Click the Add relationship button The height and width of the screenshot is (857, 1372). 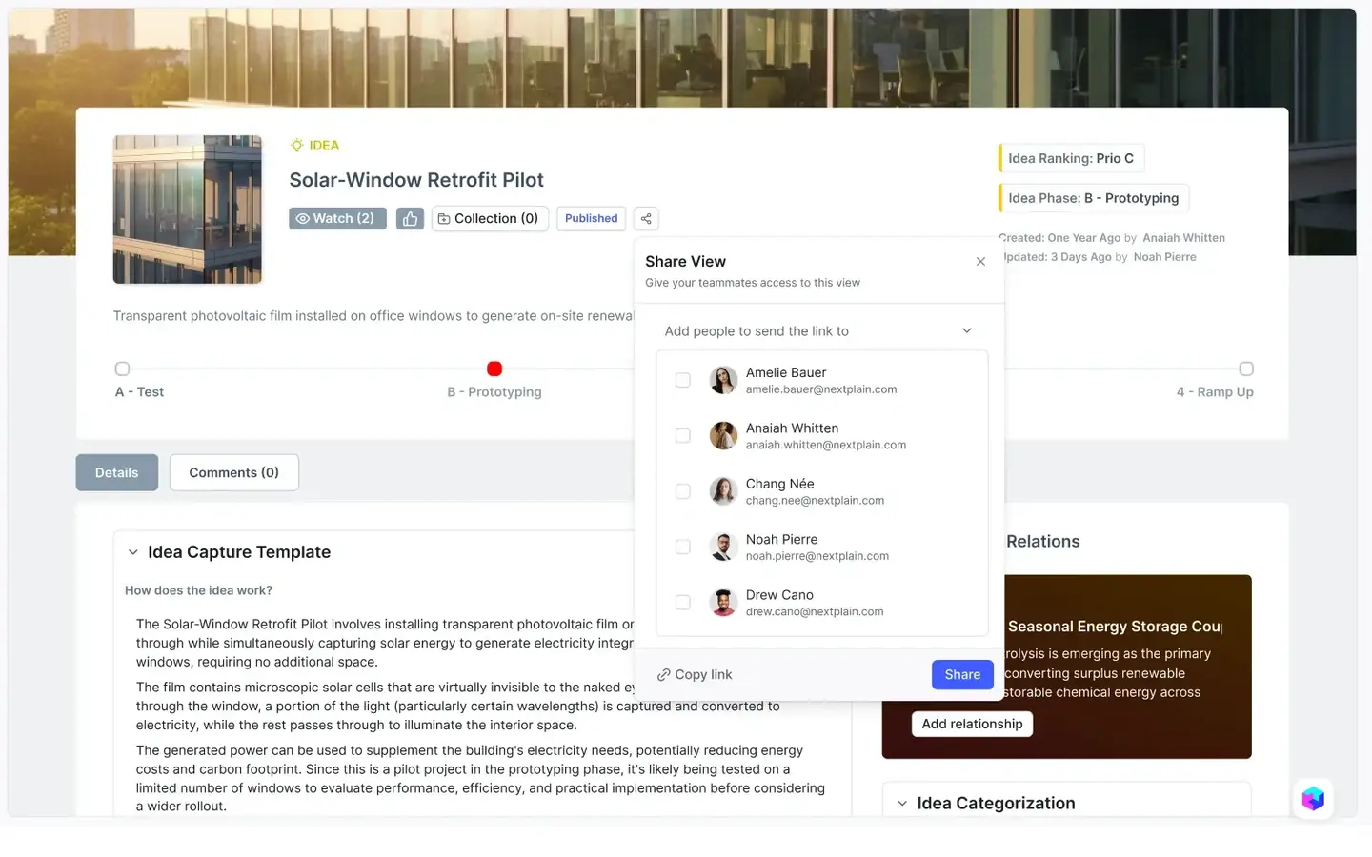point(972,724)
